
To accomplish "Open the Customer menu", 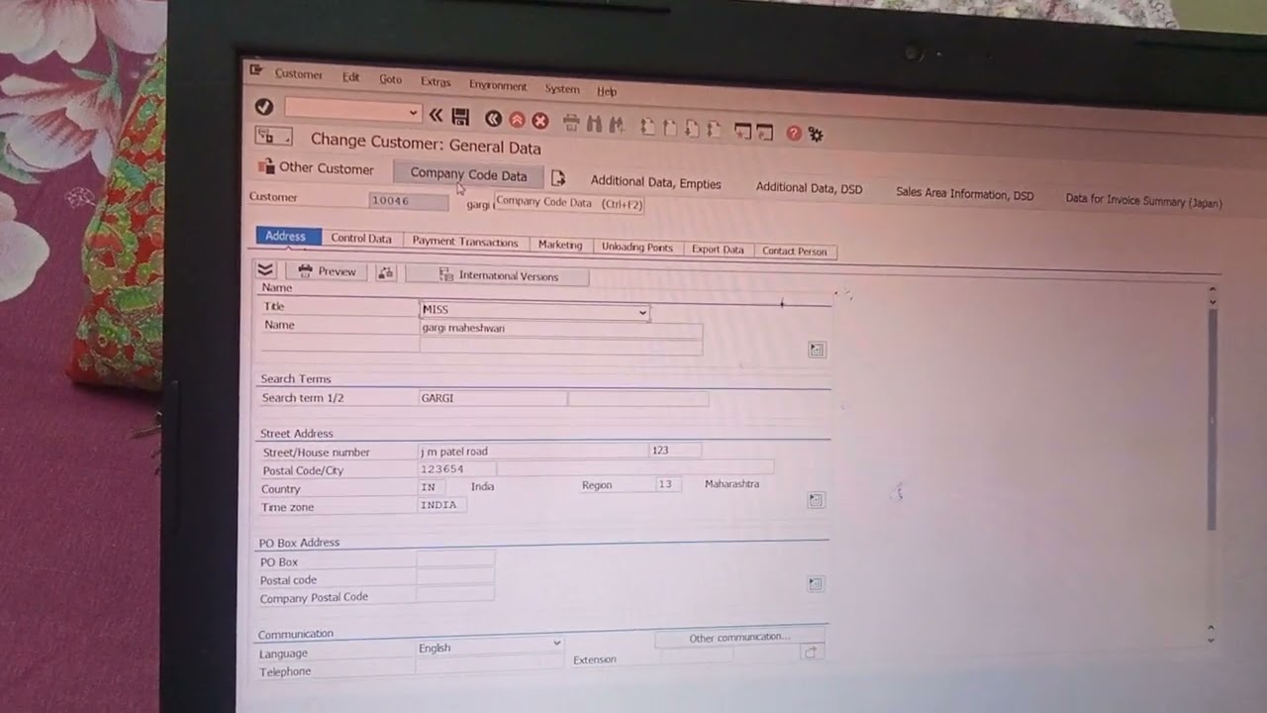I will pos(299,74).
